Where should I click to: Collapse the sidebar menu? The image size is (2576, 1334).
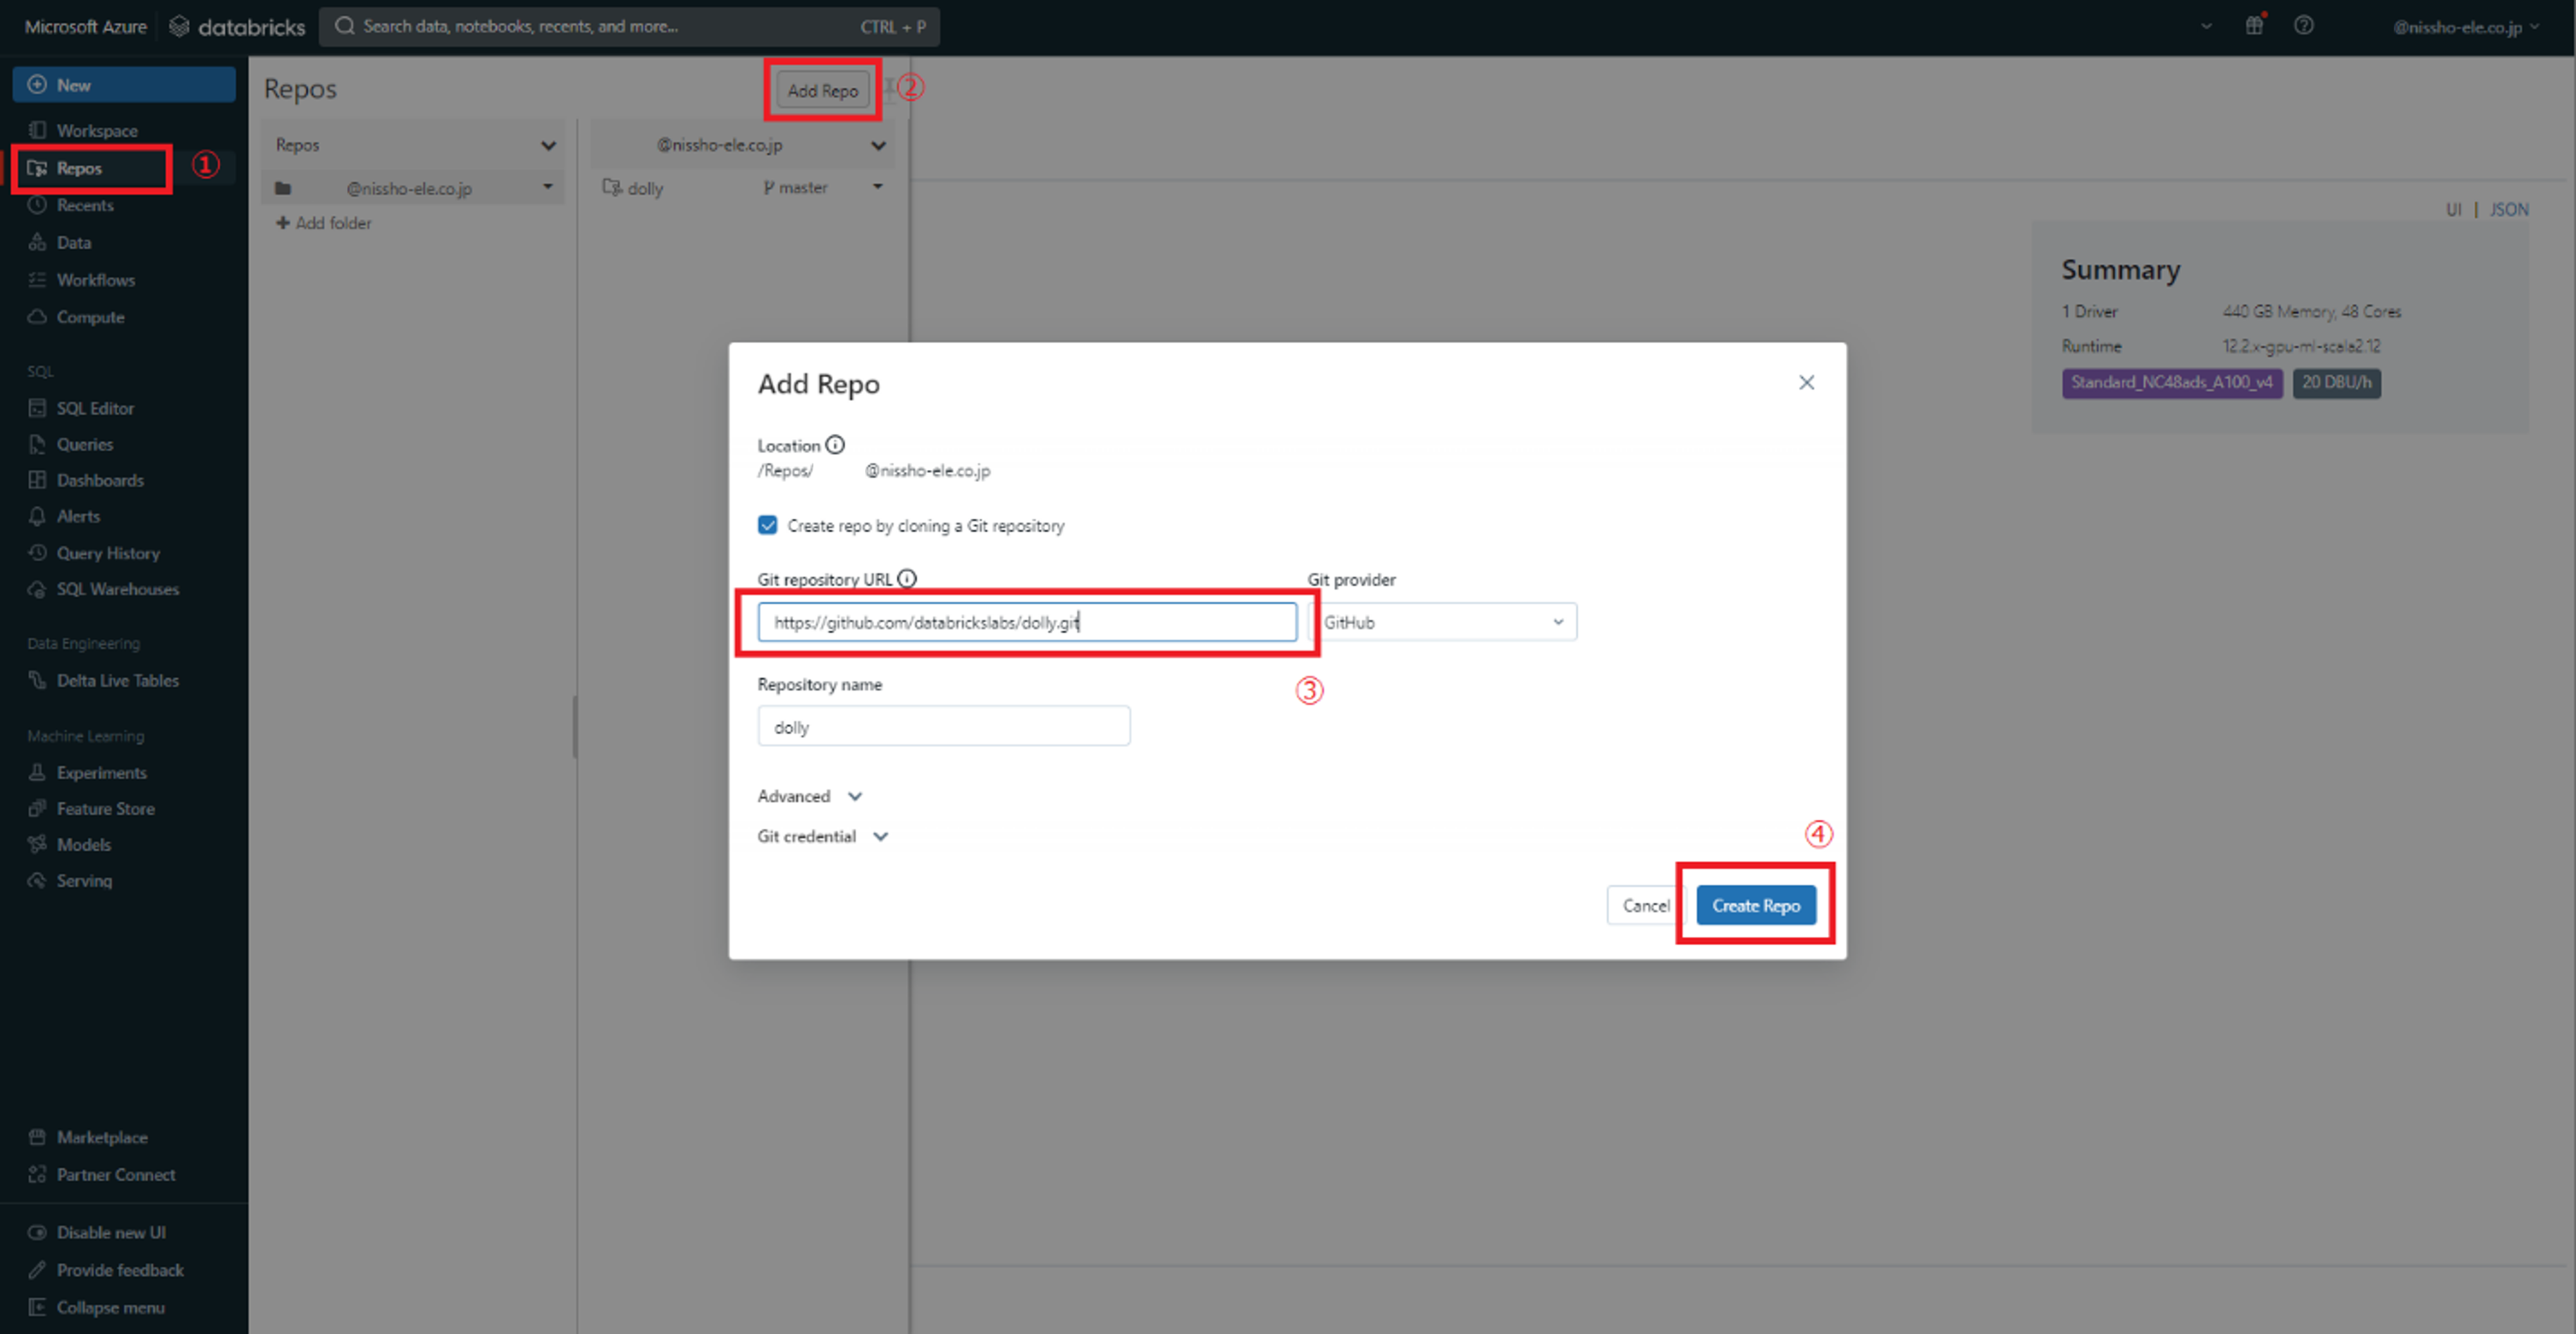pyautogui.click(x=110, y=1307)
